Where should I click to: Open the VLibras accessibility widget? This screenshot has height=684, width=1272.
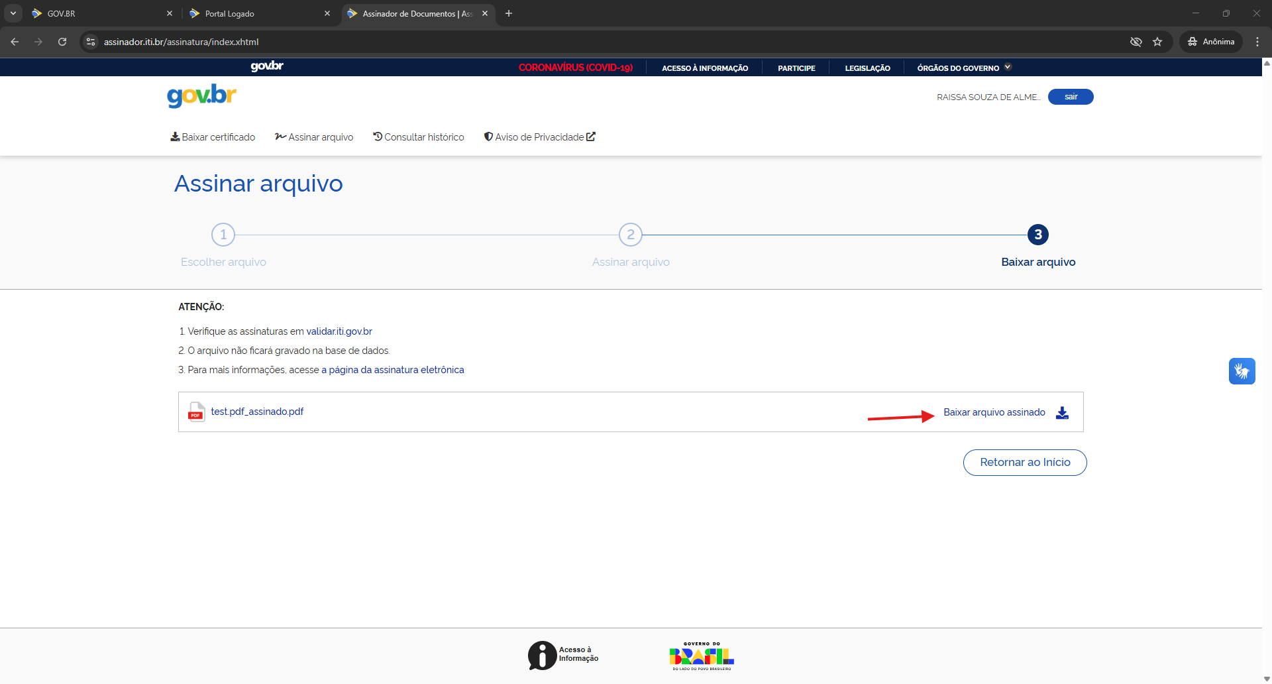pyautogui.click(x=1242, y=371)
